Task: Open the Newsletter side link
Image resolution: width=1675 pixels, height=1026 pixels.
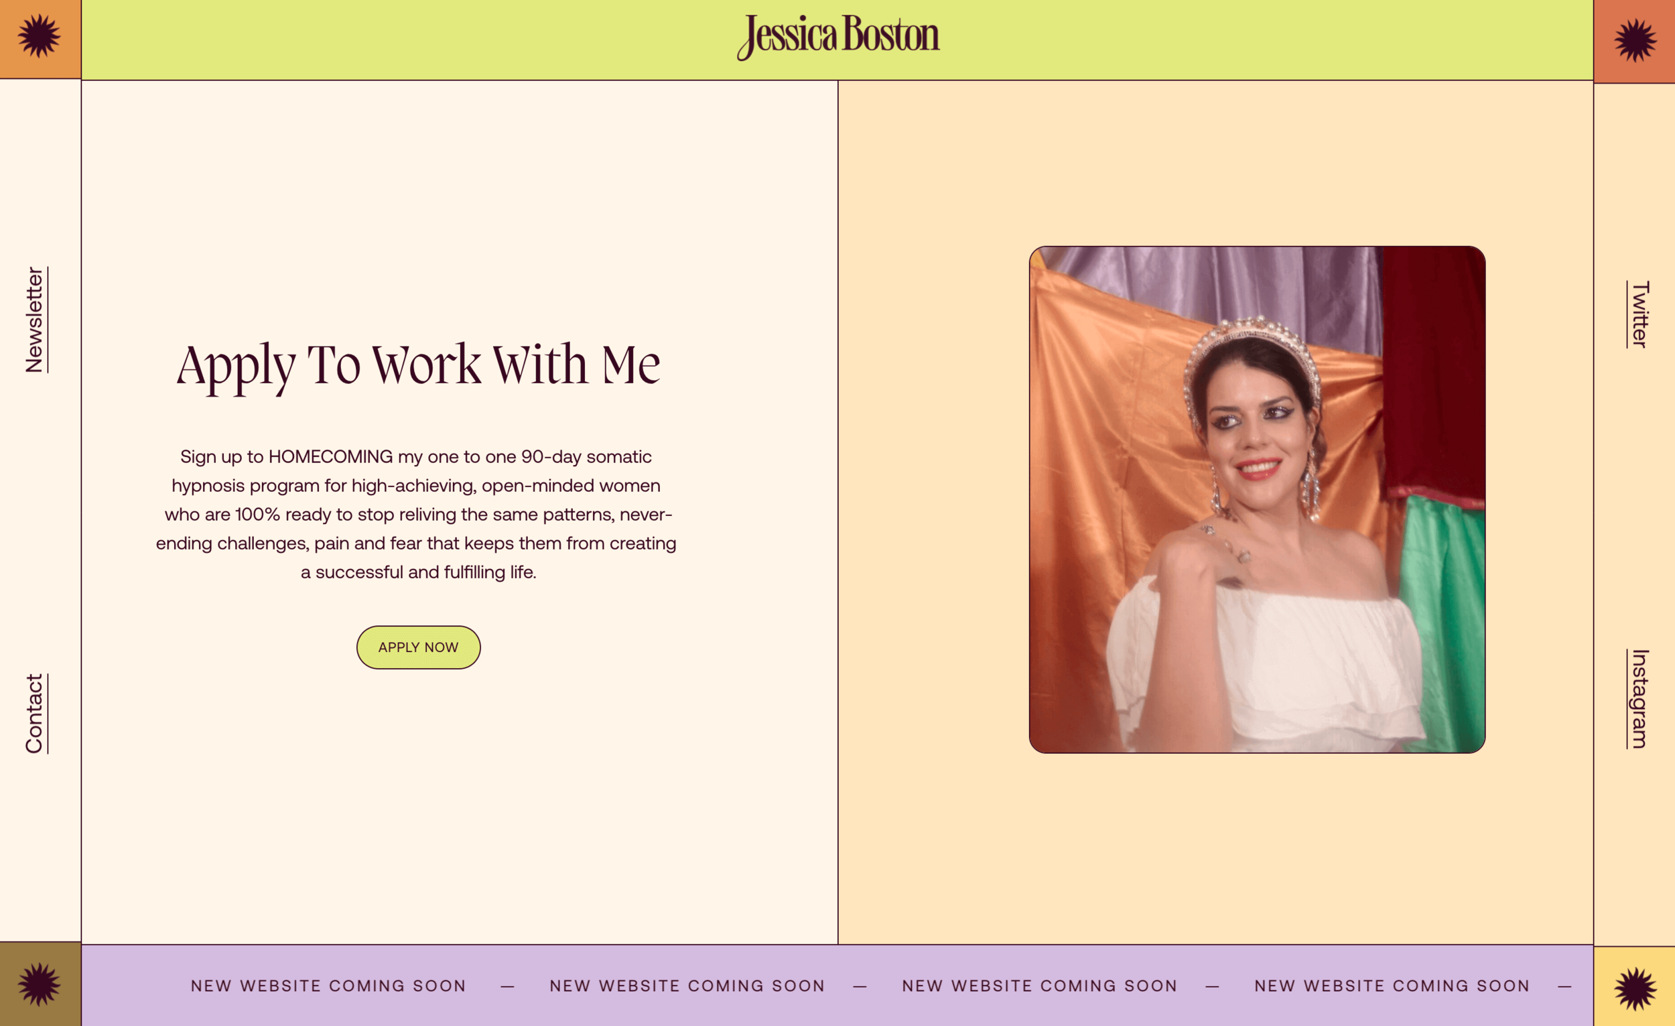Action: (36, 320)
